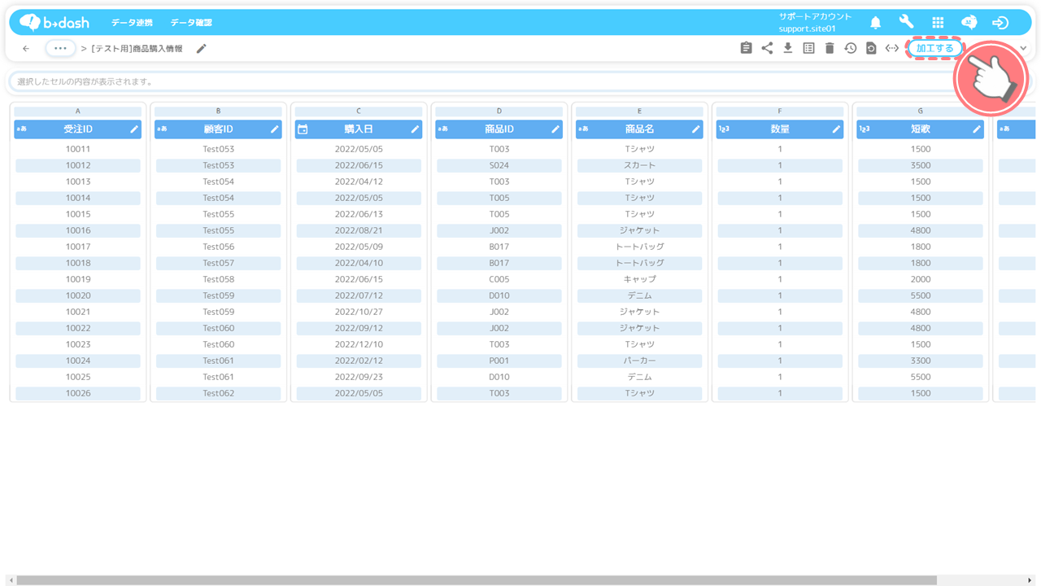Open the help mascot icon

coord(969,23)
